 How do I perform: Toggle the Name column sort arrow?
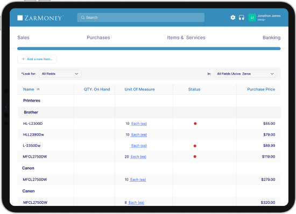coord(38,89)
